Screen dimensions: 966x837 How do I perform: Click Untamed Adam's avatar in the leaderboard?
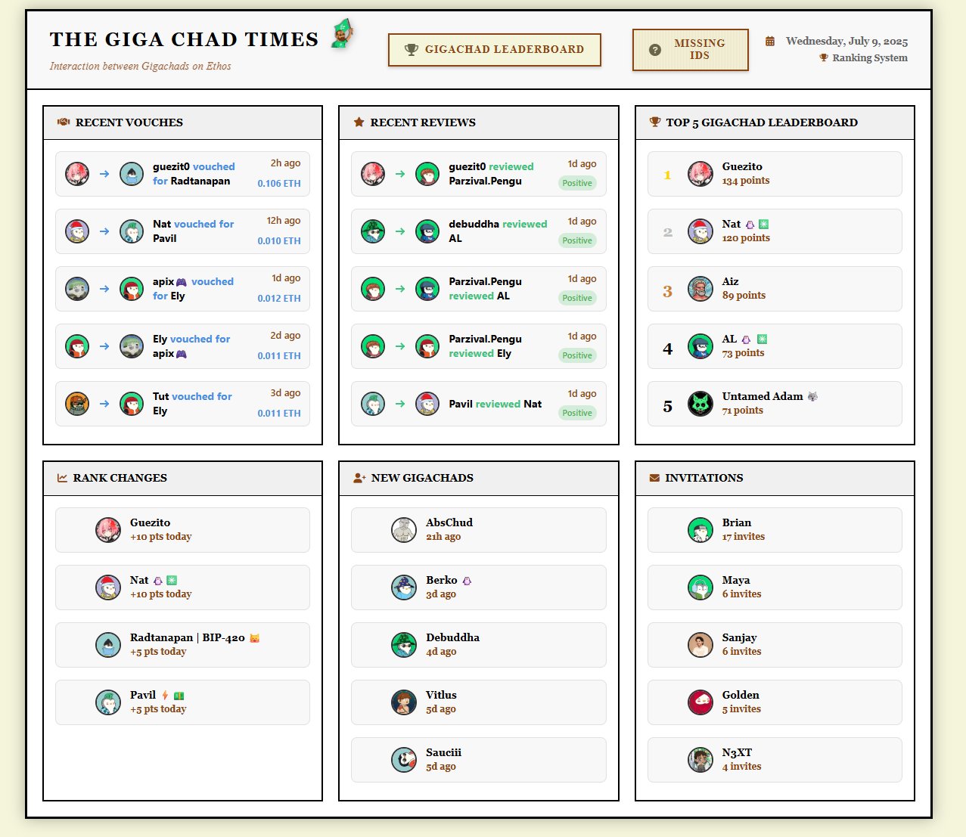click(x=700, y=404)
